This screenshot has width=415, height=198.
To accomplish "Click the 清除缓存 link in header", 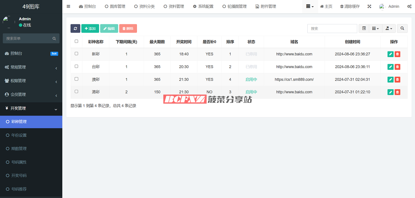I will tap(350, 7).
